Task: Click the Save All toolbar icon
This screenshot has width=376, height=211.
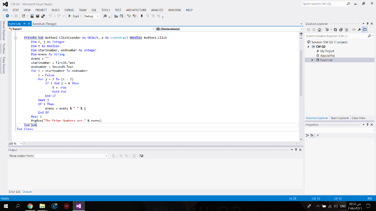Action: (x=43, y=16)
